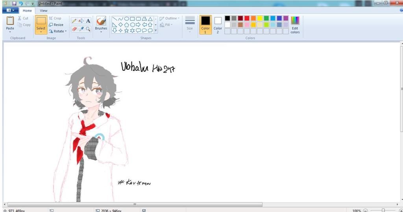Pick the yellow color swatch
The image size is (403, 212).
[x=260, y=18]
